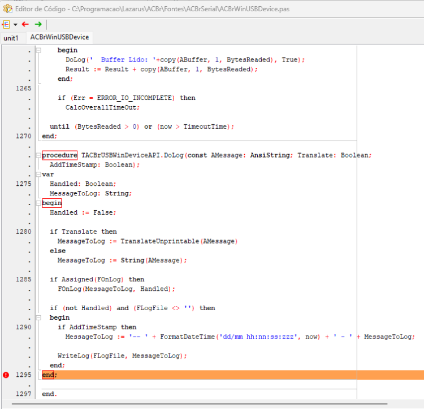Click 'AddTimeStamp: Boolean);' parameter line
This screenshot has width=424, height=409.
point(94,165)
